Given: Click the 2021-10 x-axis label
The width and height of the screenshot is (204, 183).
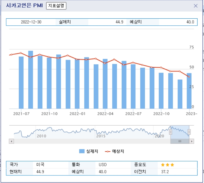Looking at the screenshot, I should 49,114.
